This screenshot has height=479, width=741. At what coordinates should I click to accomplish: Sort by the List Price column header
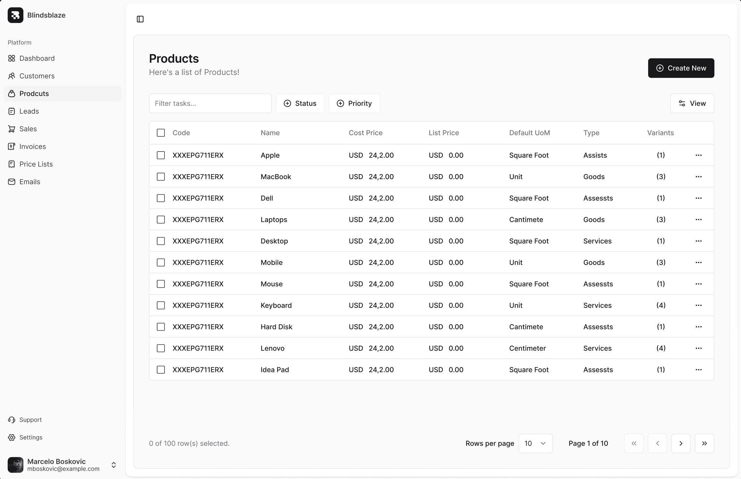click(444, 133)
